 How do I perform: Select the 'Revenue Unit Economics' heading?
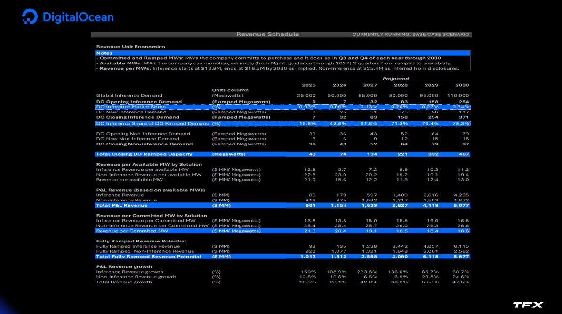130,47
